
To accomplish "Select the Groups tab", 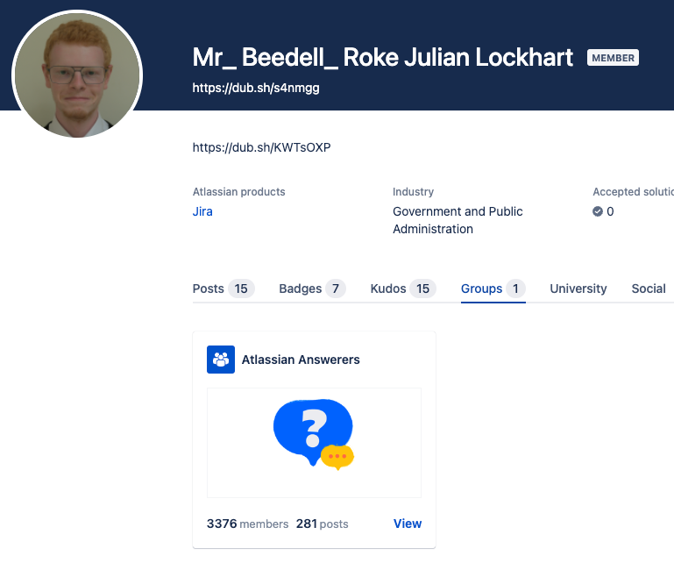I will point(493,289).
